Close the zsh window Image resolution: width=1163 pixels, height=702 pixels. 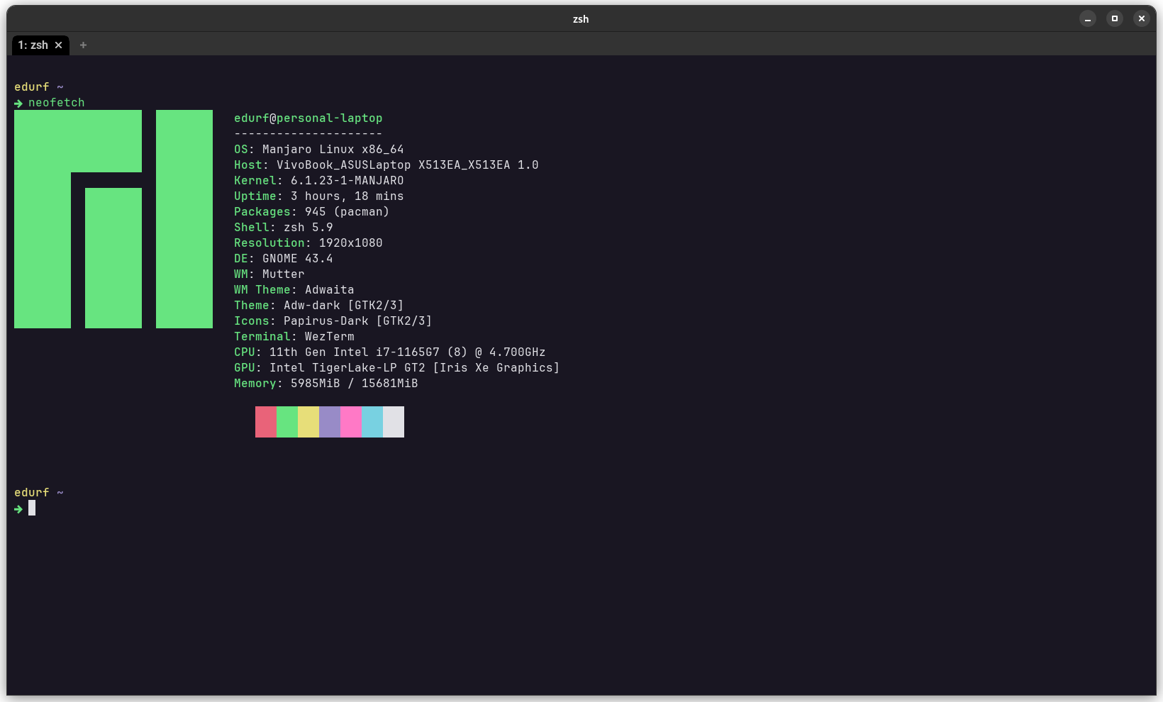[x=1141, y=19]
